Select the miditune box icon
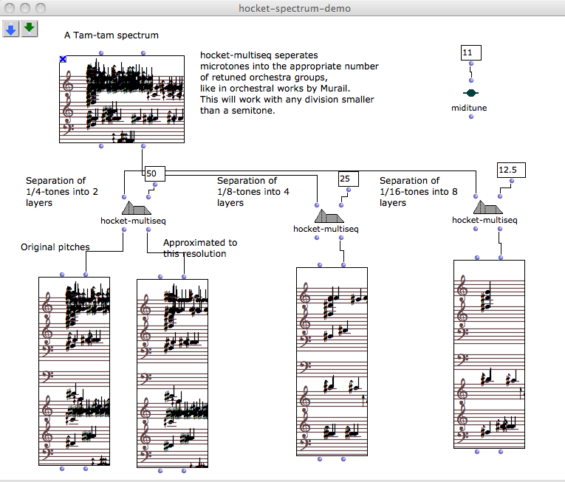The height and width of the screenshot is (482, 565). tap(470, 94)
